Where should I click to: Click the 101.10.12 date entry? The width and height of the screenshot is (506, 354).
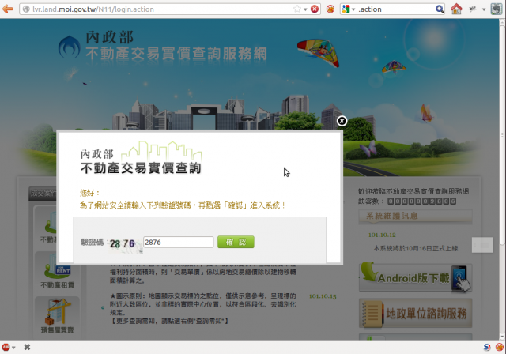pos(382,235)
